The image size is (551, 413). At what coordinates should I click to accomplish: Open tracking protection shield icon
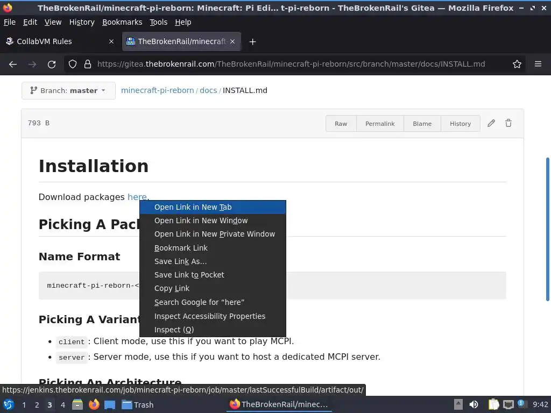coord(73,65)
